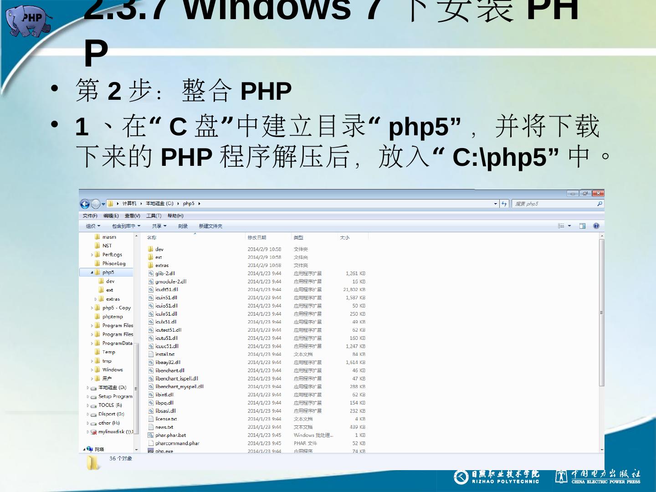Image resolution: width=656 pixels, height=492 pixels.
Task: Expand the Windows folder in the tree
Action: click(x=92, y=370)
